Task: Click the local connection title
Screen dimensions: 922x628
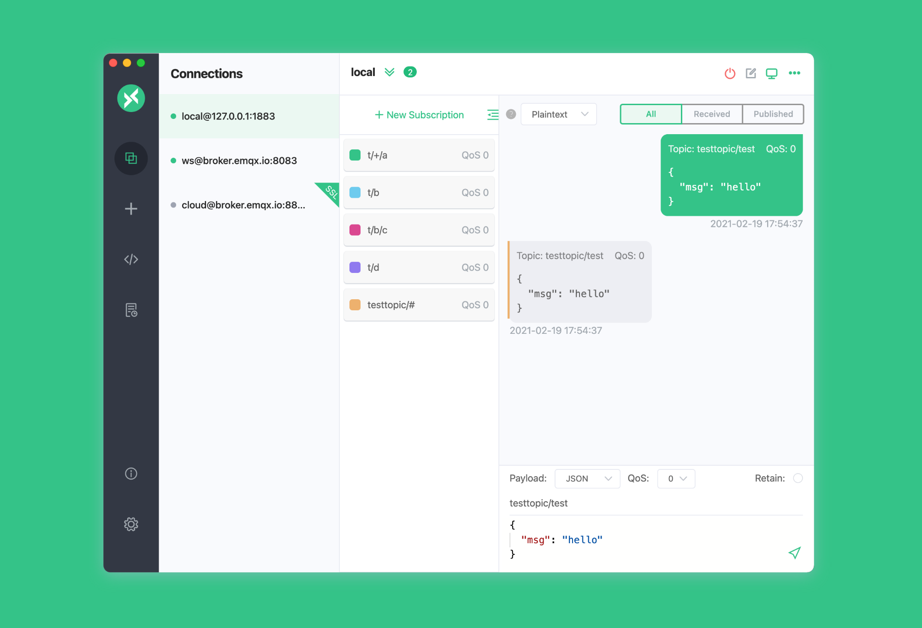Action: click(x=363, y=72)
